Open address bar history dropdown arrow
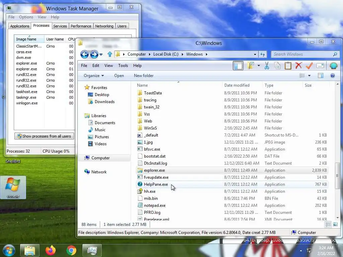The height and width of the screenshot is (257, 343). click(x=255, y=54)
